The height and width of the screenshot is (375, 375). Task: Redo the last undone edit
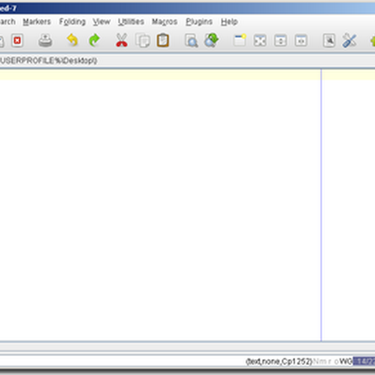click(x=93, y=41)
